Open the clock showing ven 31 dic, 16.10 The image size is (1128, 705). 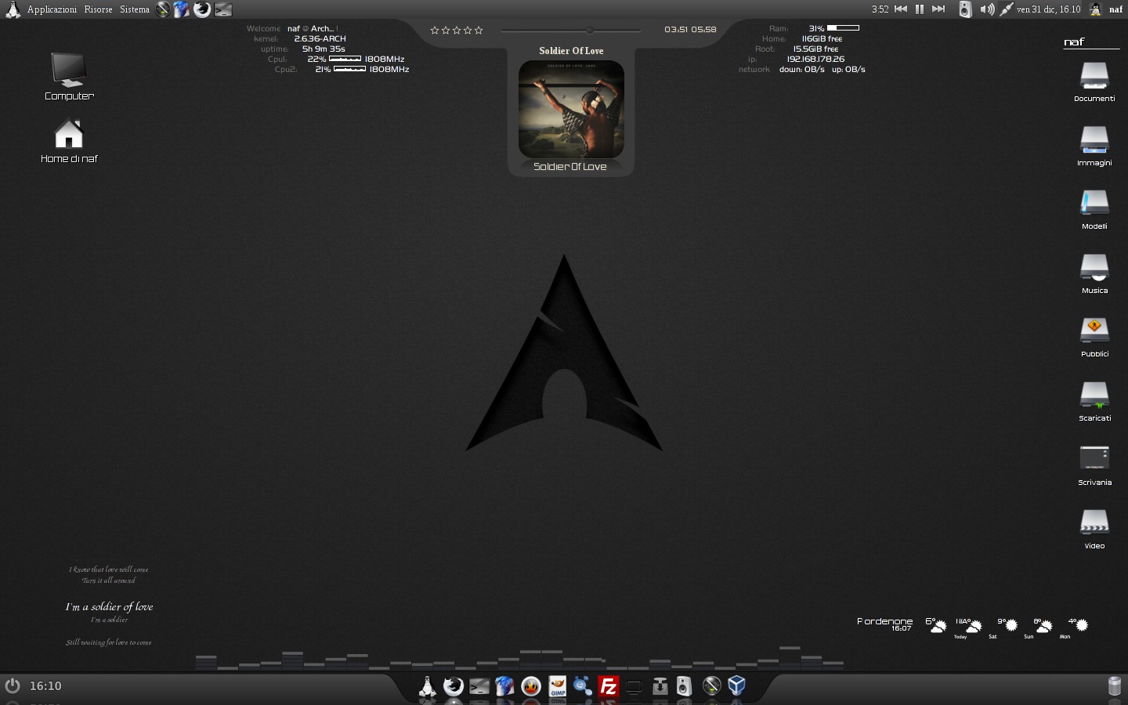click(x=1048, y=9)
